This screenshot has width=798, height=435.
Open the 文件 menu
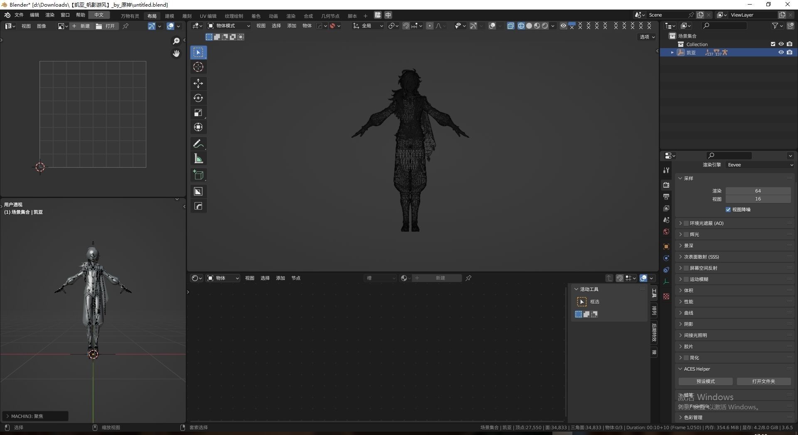pyautogui.click(x=19, y=15)
